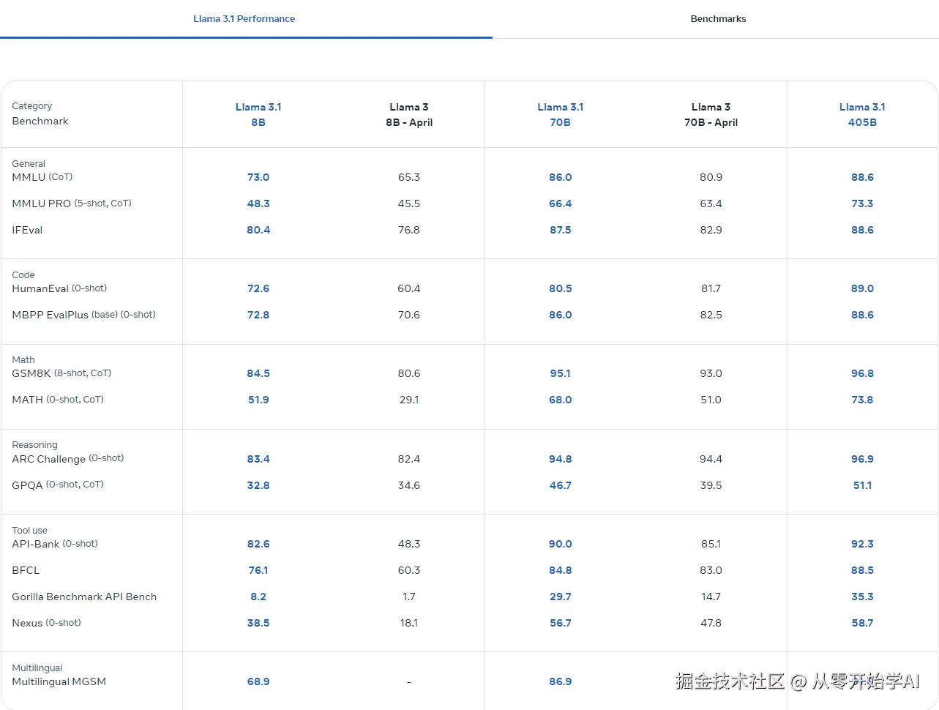Image resolution: width=939 pixels, height=710 pixels.
Task: Click the 70.6 MBPP EvalPlus score
Action: coord(409,315)
